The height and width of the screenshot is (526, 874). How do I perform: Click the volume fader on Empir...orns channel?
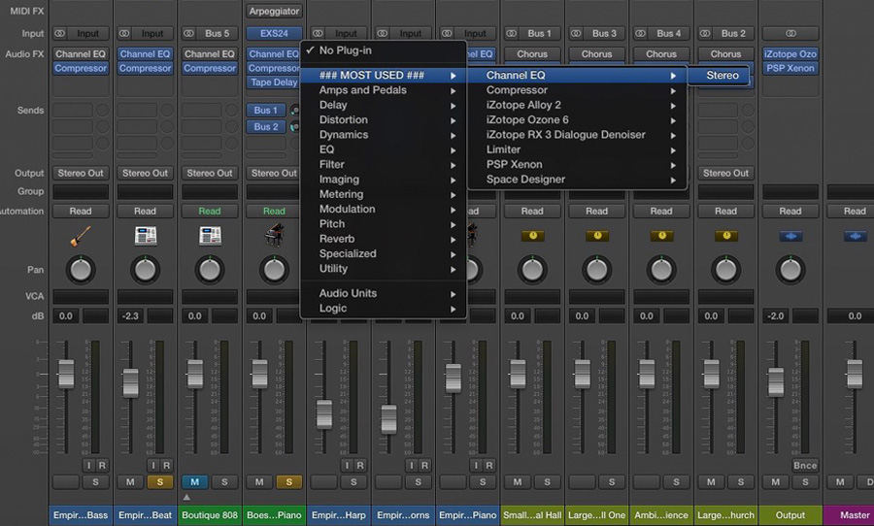pyautogui.click(x=388, y=419)
